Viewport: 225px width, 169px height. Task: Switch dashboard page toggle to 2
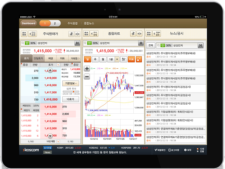coord(55,23)
